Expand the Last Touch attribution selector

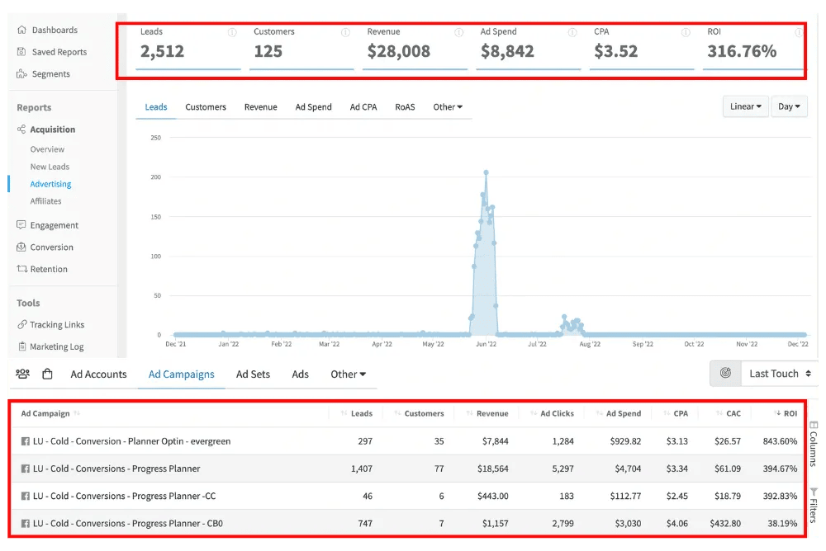(780, 373)
